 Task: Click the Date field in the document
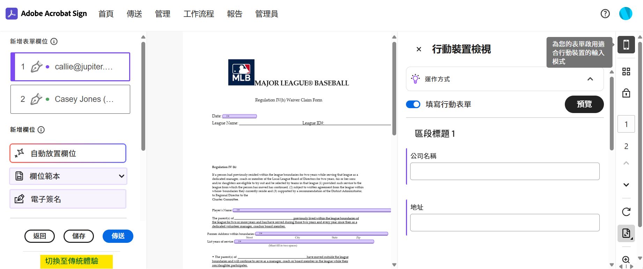coord(239,116)
